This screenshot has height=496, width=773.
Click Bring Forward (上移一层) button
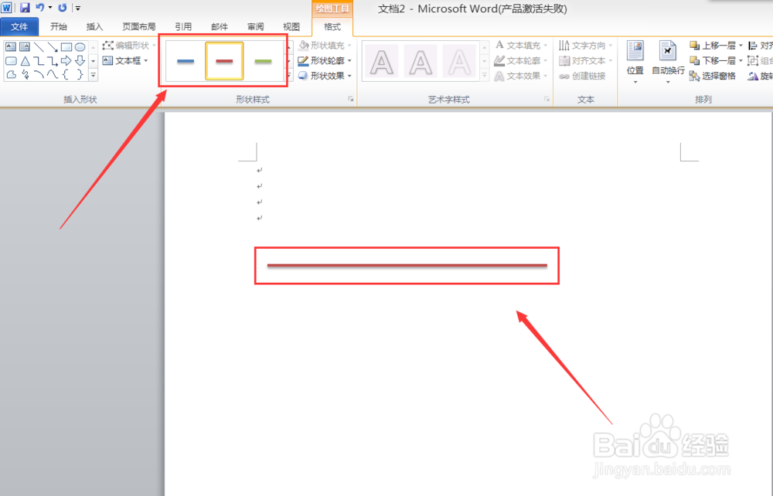(713, 46)
